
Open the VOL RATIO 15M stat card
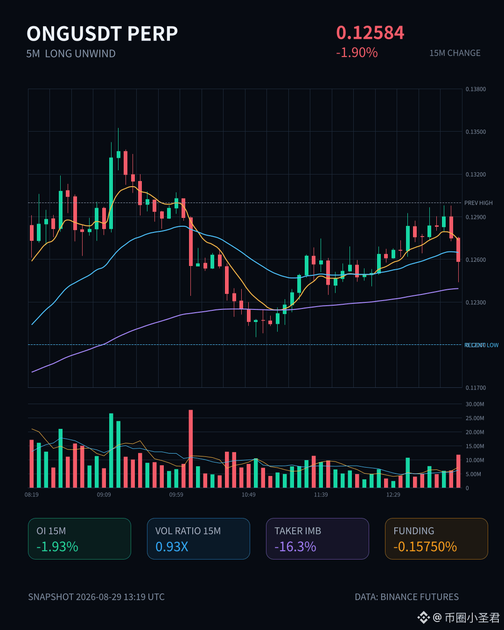click(x=198, y=539)
